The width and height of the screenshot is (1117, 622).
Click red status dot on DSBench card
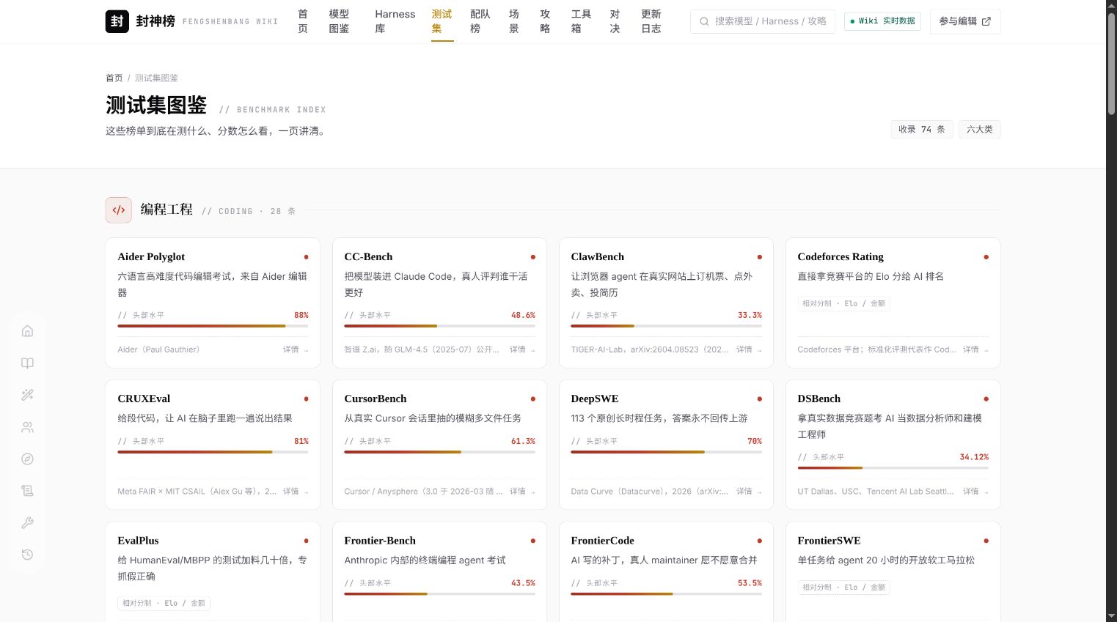click(x=986, y=399)
